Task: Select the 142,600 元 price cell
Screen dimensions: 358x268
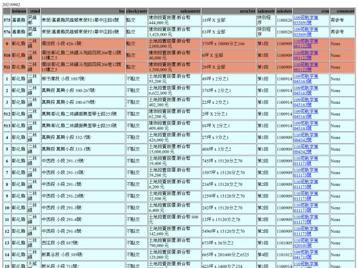Action: point(174,232)
